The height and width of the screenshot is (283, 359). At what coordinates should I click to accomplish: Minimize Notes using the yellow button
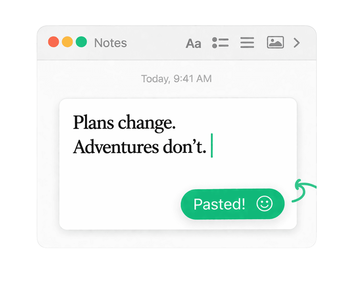click(x=67, y=42)
